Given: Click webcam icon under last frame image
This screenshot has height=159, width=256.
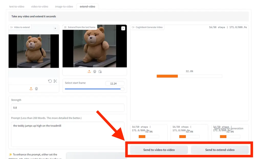Looking at the screenshot, I should click(x=95, y=72).
